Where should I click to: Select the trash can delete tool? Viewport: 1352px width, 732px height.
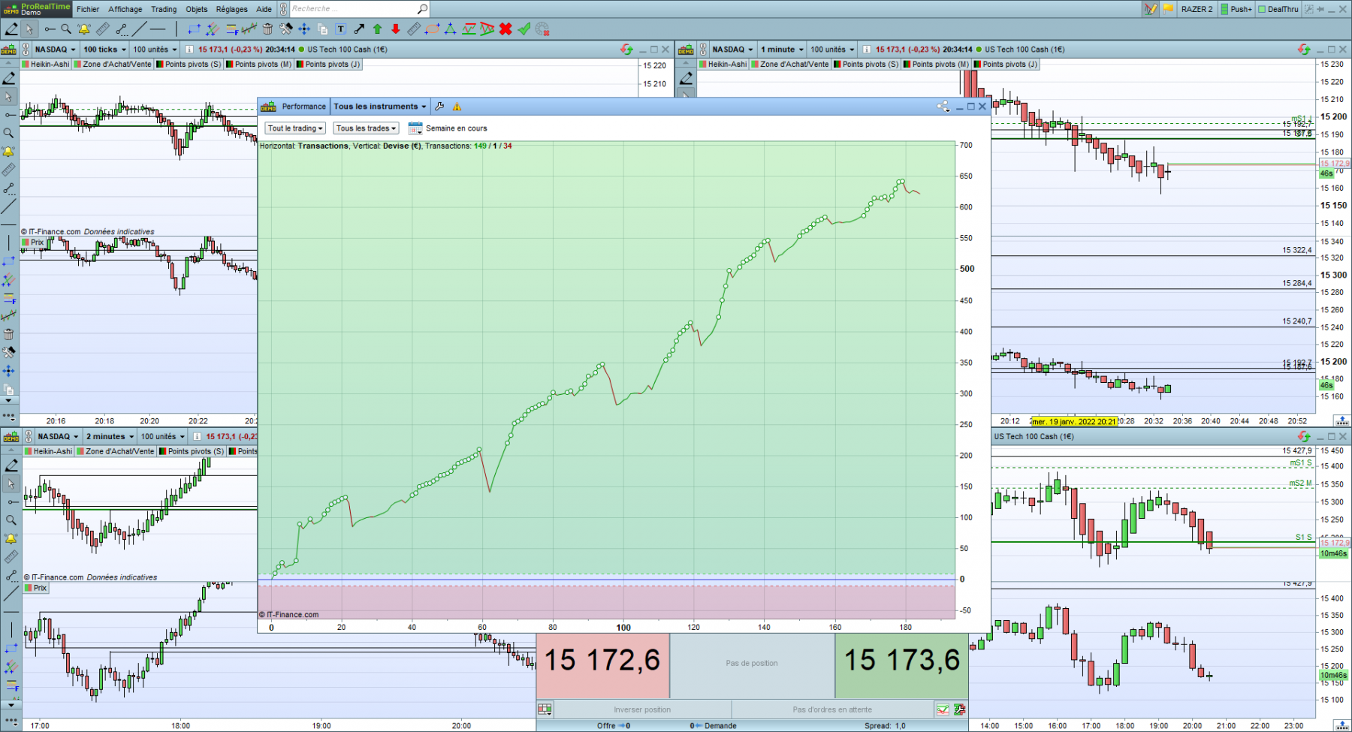point(267,29)
